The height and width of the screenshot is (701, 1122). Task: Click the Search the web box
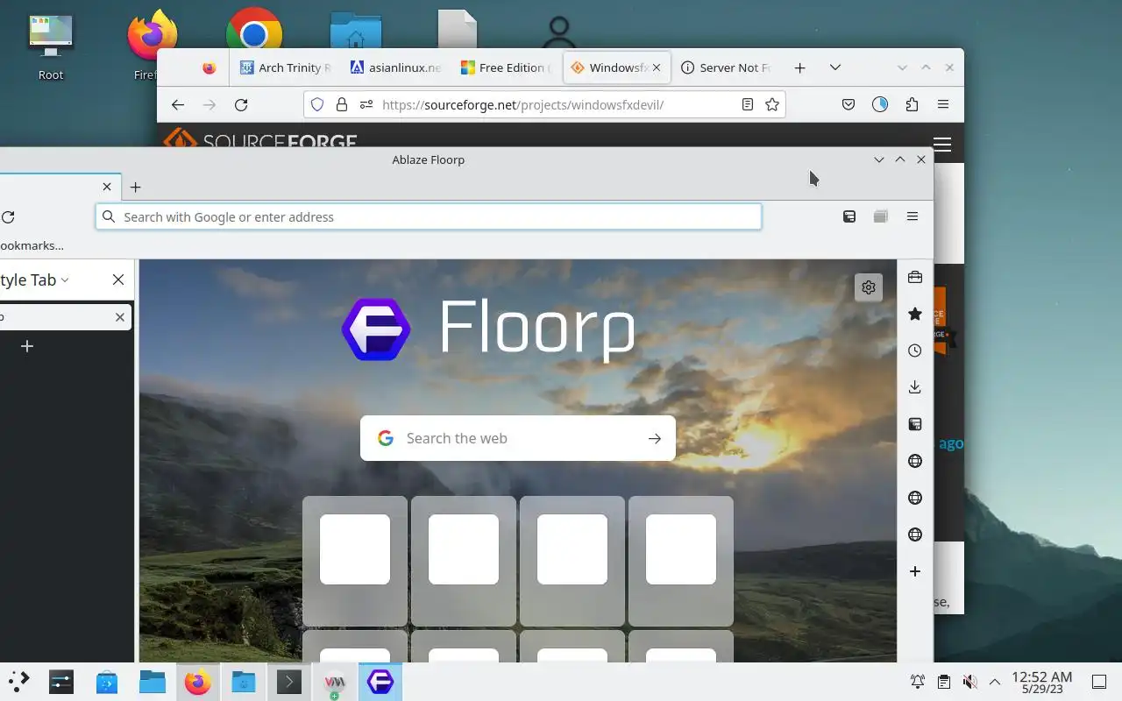(x=517, y=438)
